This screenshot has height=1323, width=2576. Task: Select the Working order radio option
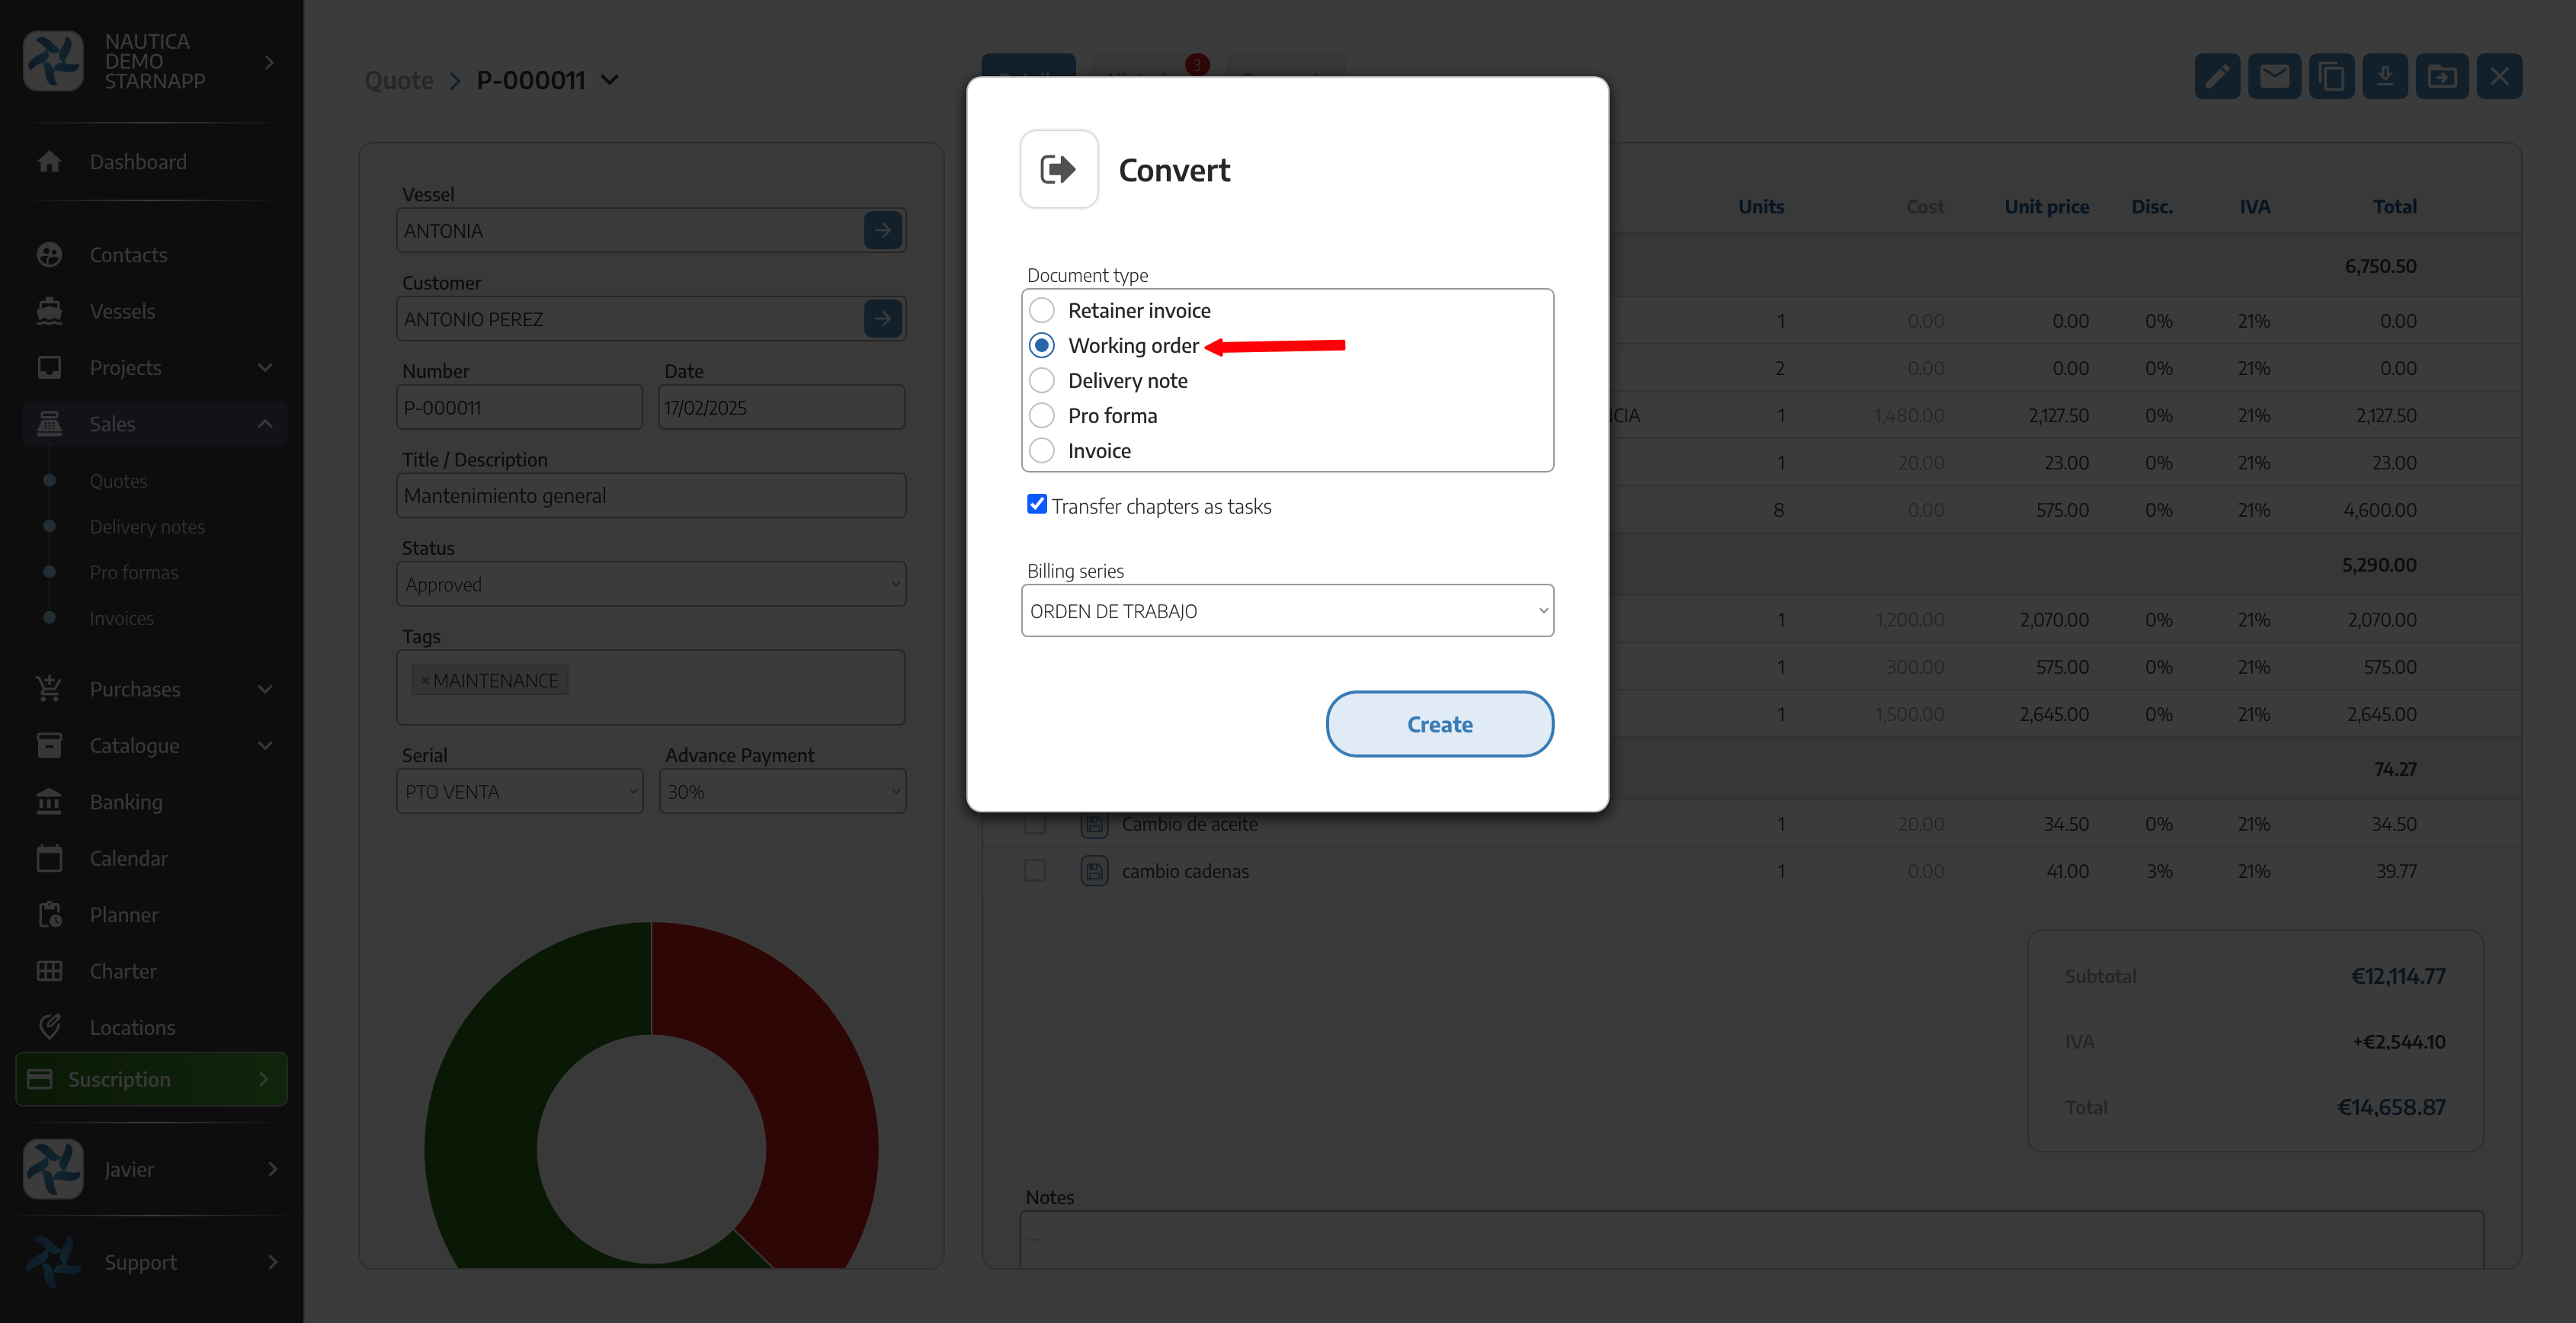click(1041, 345)
